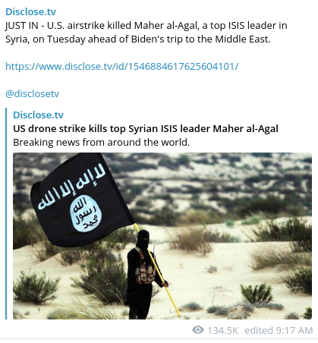Open the link preview desert photo
Image resolution: width=318 pixels, height=343 pixels.
click(162, 236)
